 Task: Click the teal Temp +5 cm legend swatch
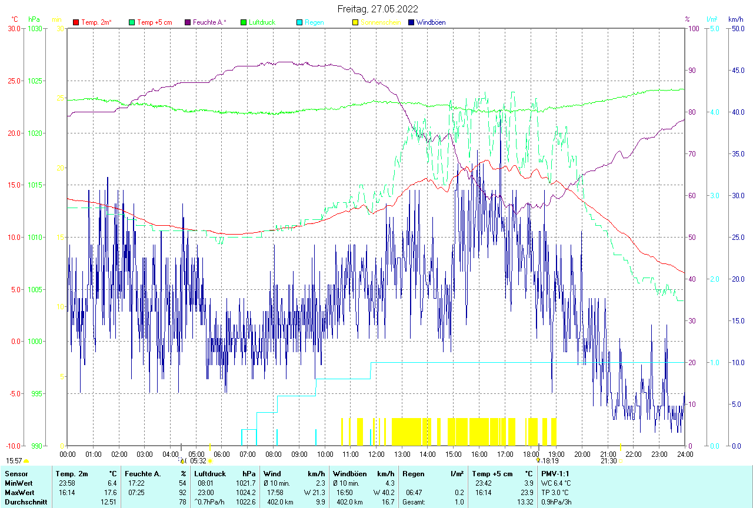(x=132, y=22)
